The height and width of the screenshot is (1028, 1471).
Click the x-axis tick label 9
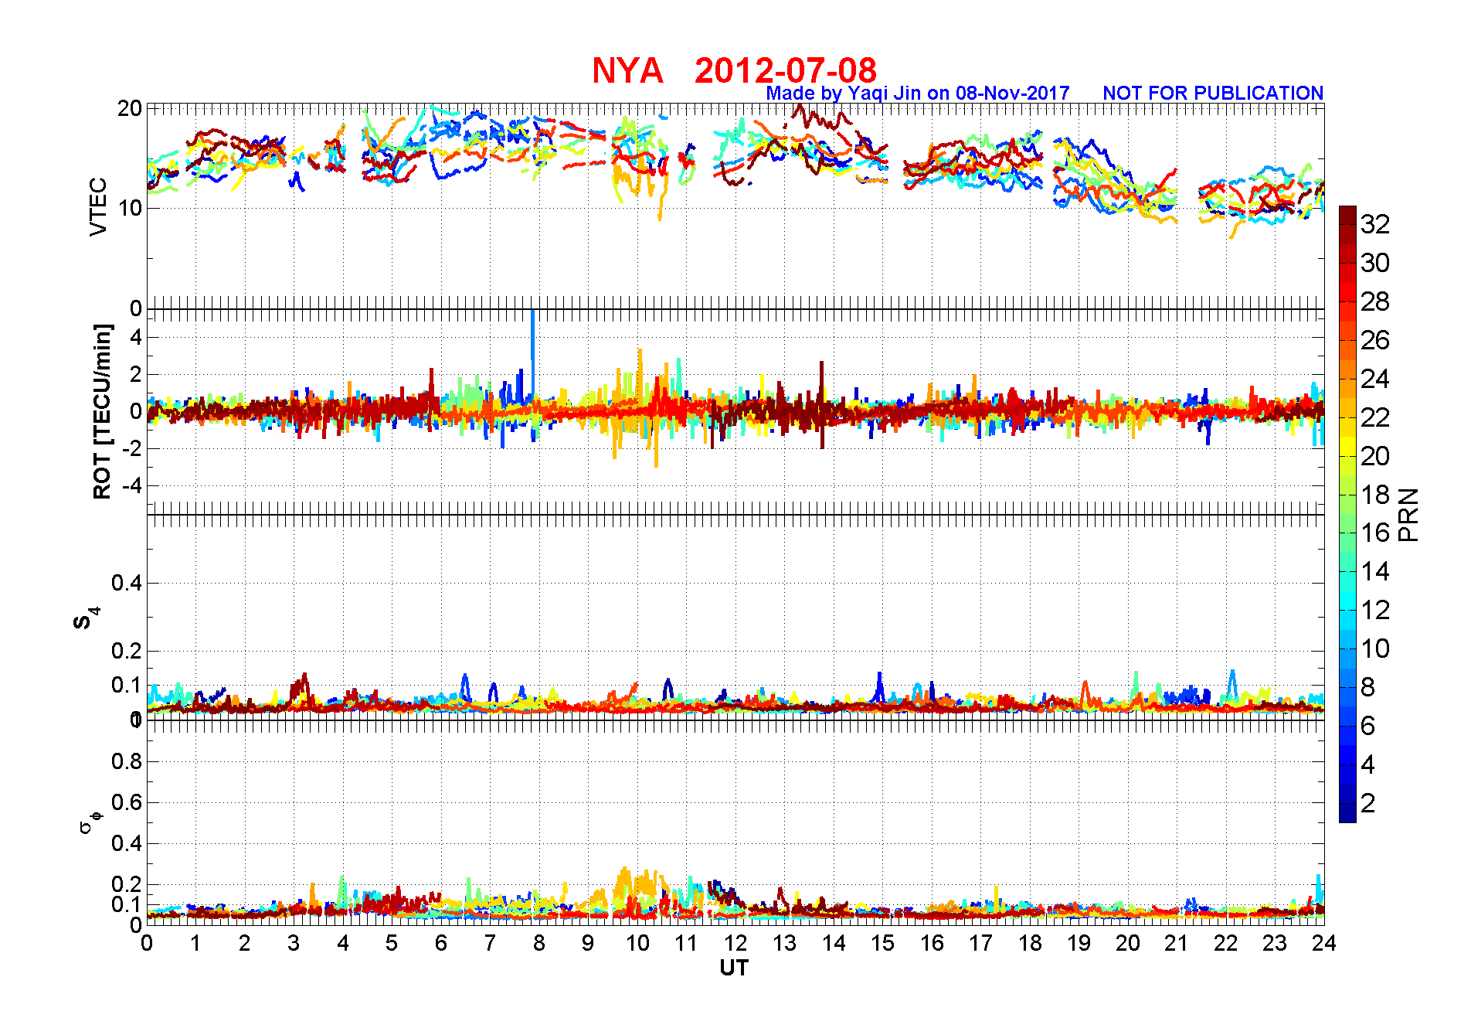[588, 943]
